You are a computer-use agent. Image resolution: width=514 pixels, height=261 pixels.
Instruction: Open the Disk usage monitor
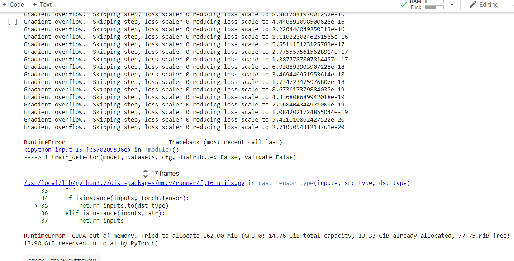434,7
